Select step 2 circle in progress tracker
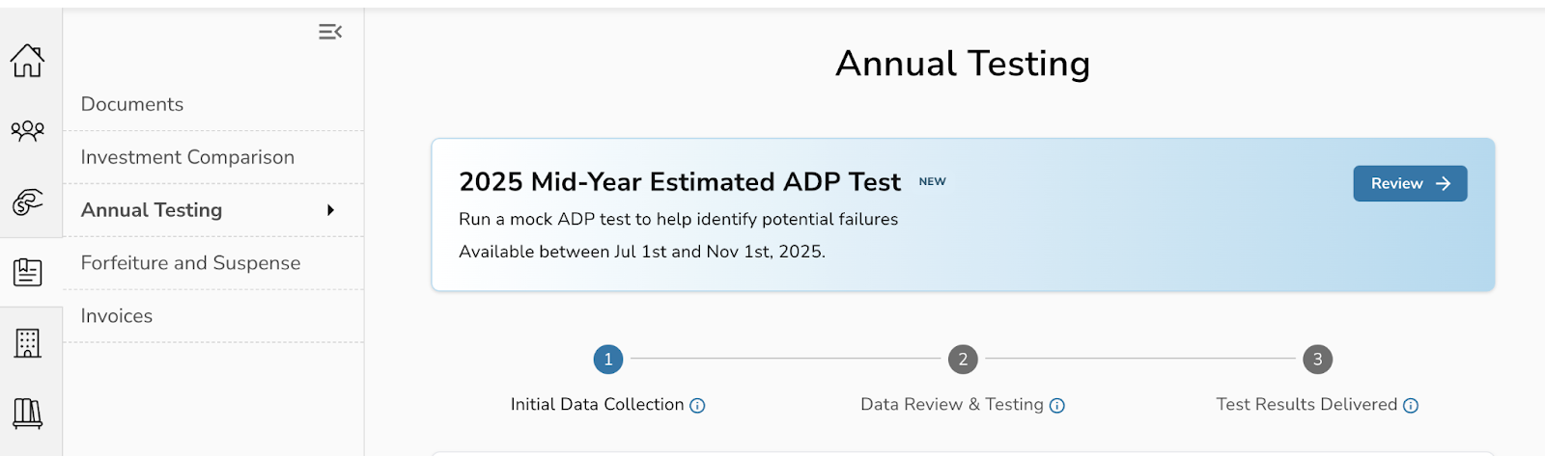Screen dimensions: 1545x456 coord(963,360)
